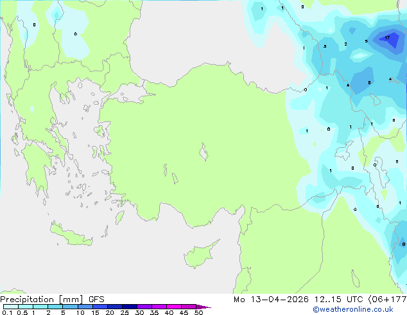Click the 'Mo 13-04-2026' date text
This screenshot has width=407, height=315.
271,300
